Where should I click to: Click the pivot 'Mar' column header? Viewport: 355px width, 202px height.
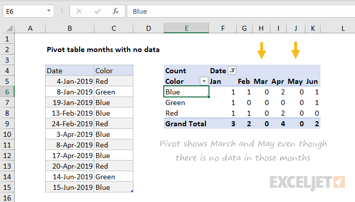pyautogui.click(x=261, y=81)
